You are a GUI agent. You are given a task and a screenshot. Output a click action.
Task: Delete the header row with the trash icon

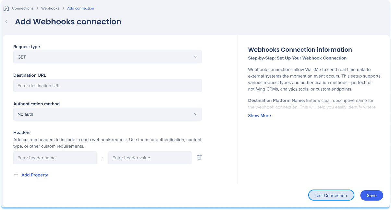[x=199, y=157]
